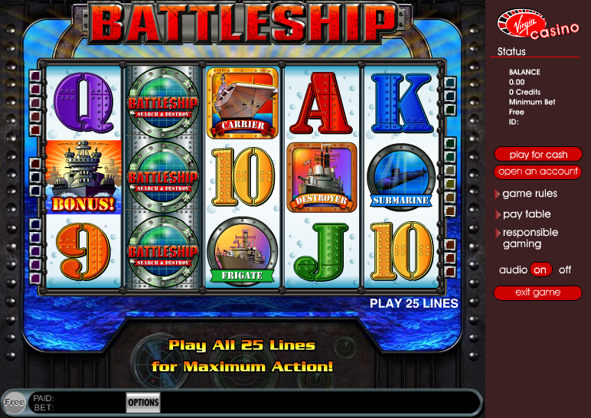Select the green J symbol
591x418 pixels.
click(321, 252)
